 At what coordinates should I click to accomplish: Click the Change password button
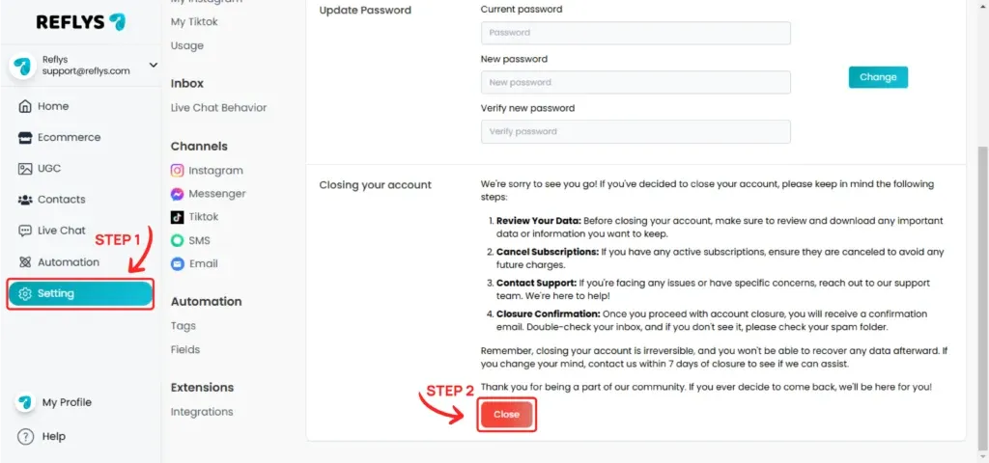[x=878, y=77]
